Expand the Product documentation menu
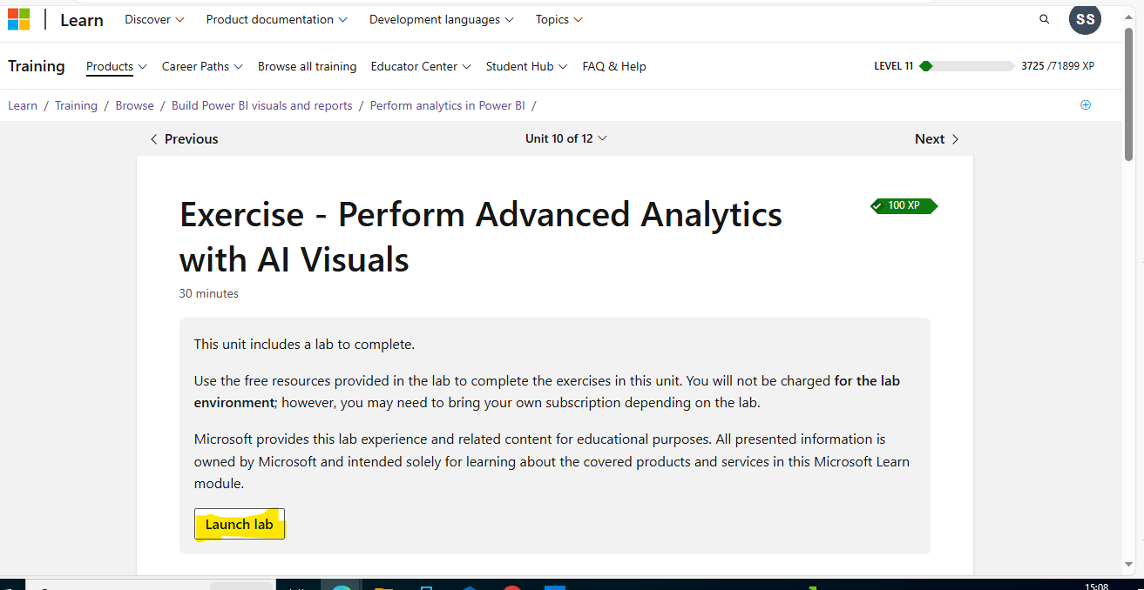 click(x=277, y=19)
